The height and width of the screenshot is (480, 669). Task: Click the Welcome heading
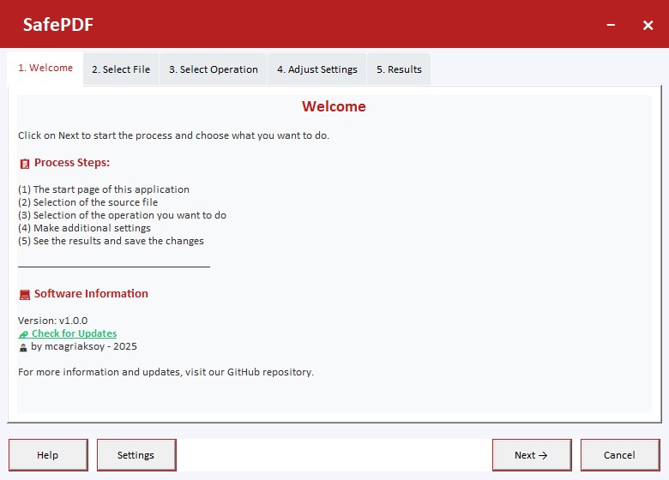click(x=334, y=106)
